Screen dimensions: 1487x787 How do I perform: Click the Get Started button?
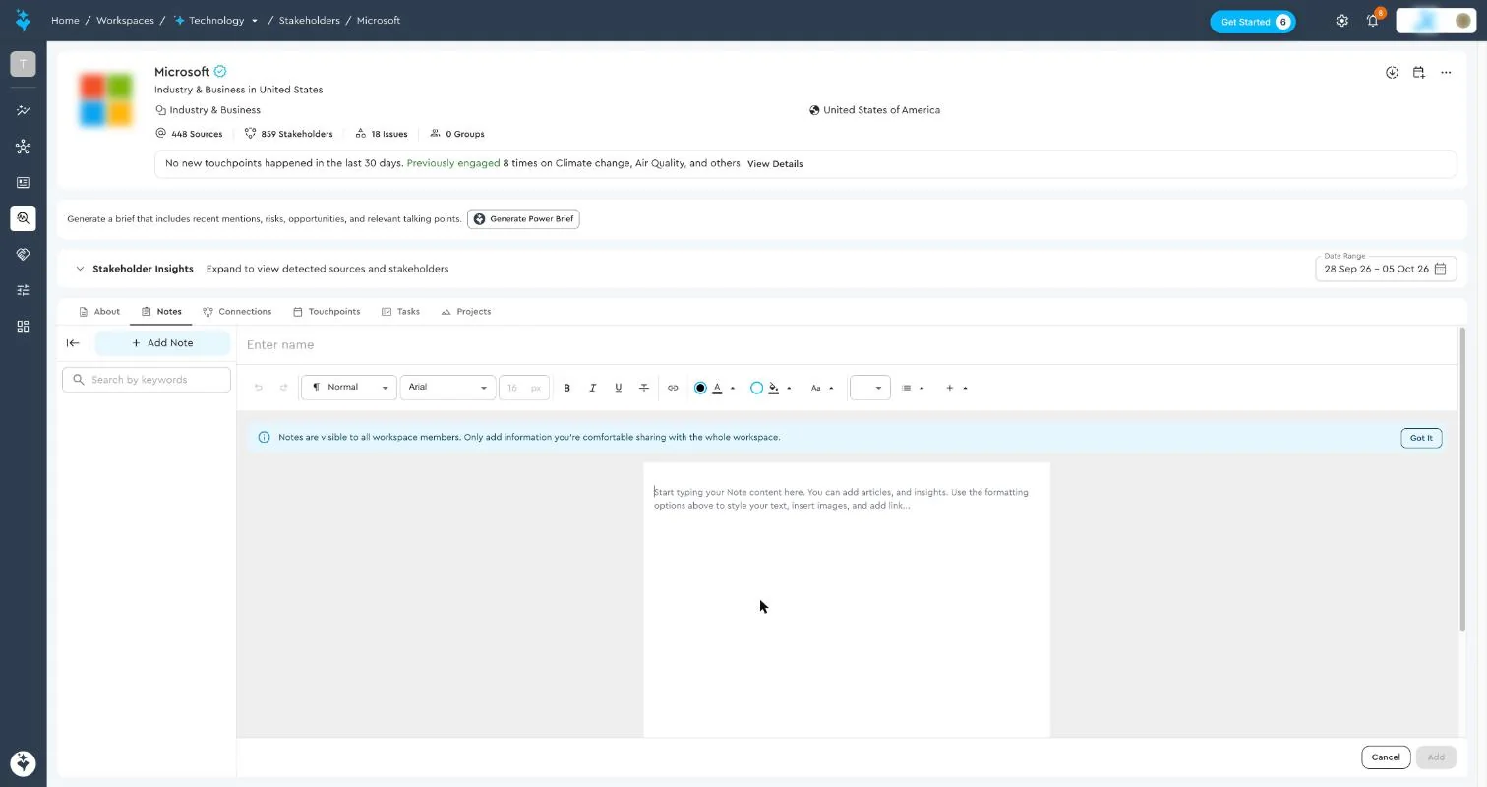click(1253, 22)
